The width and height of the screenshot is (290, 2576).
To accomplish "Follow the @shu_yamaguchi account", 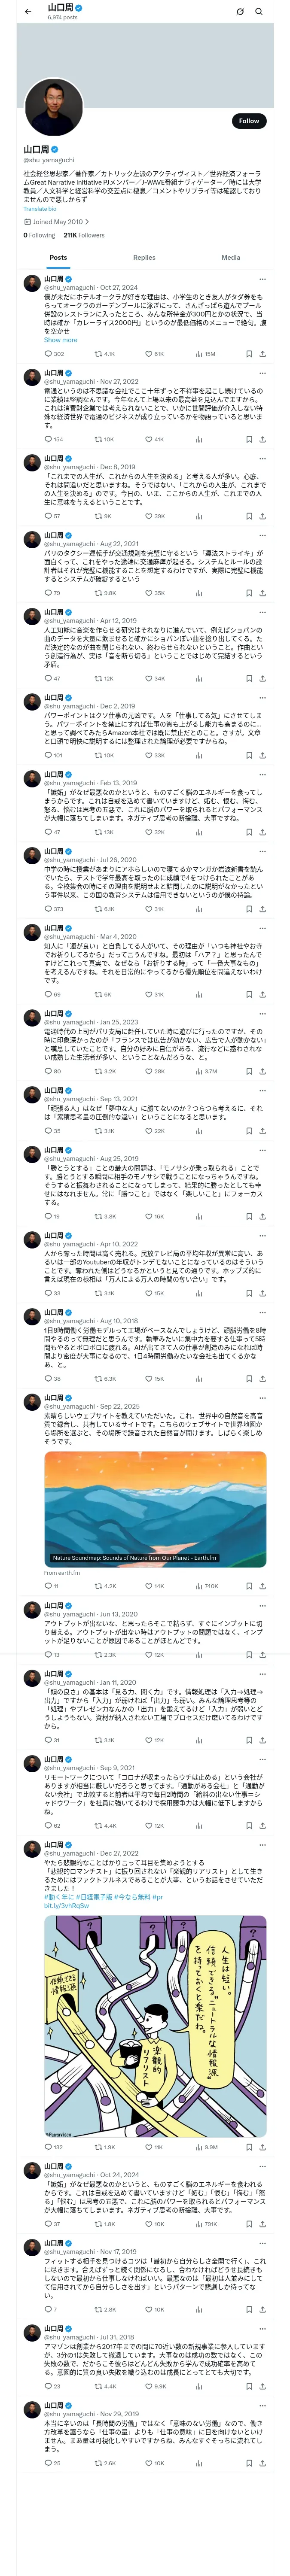I will (248, 121).
